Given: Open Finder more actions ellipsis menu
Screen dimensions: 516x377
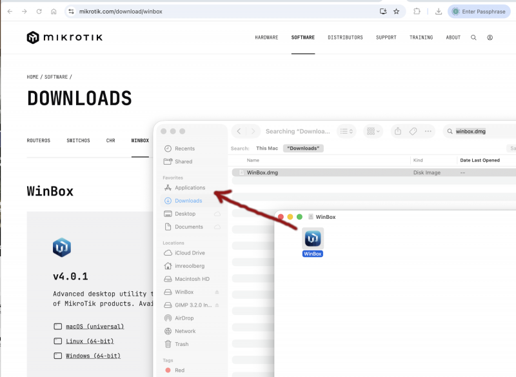Looking at the screenshot, I should tap(428, 132).
